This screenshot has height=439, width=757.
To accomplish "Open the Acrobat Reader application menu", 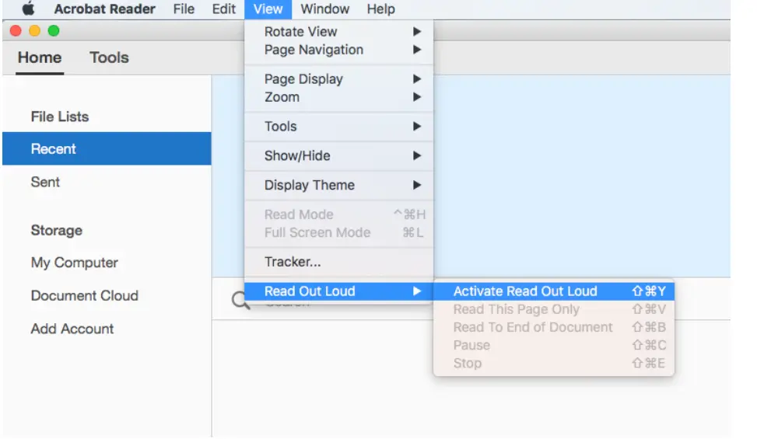I will point(104,9).
